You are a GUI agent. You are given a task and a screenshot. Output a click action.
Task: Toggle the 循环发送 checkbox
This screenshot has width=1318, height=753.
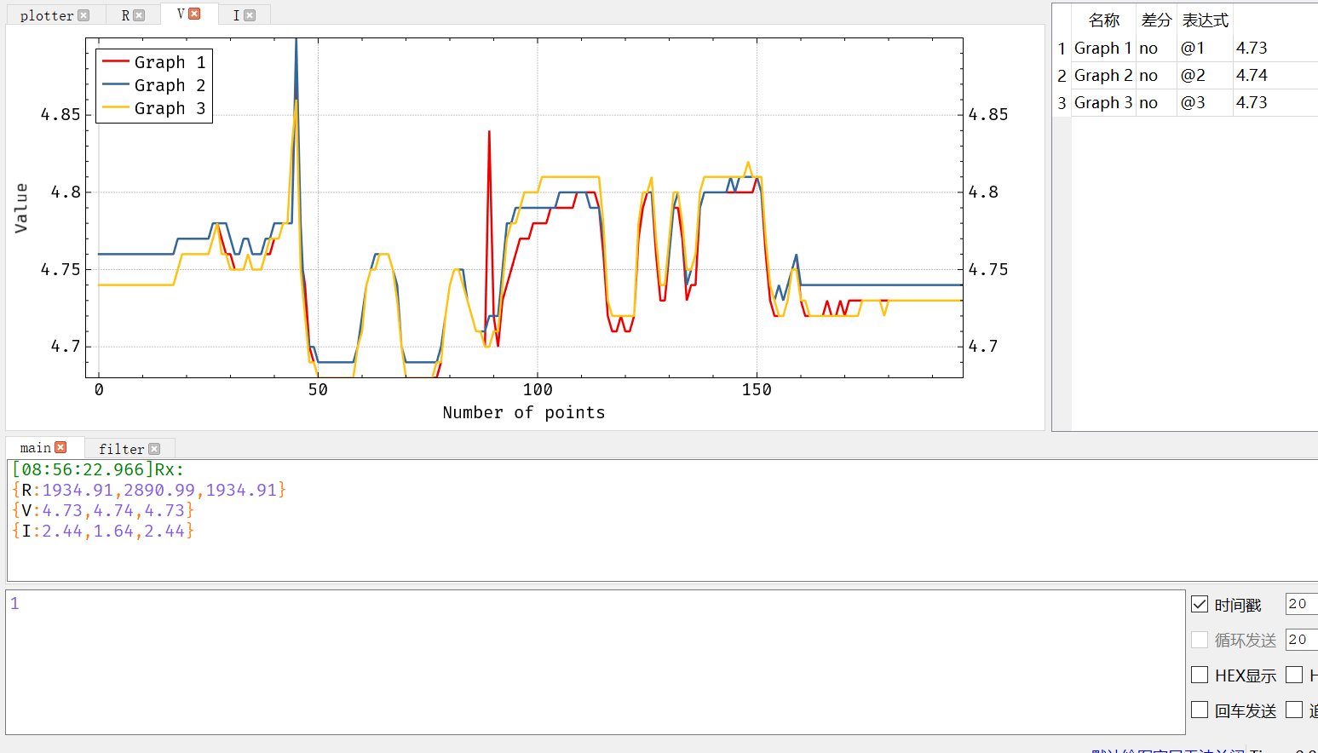tap(1200, 639)
